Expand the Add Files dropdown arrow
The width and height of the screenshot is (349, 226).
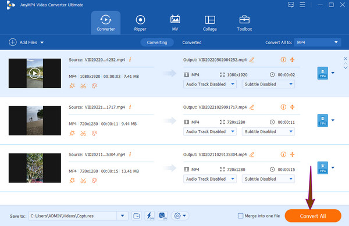pyautogui.click(x=42, y=42)
